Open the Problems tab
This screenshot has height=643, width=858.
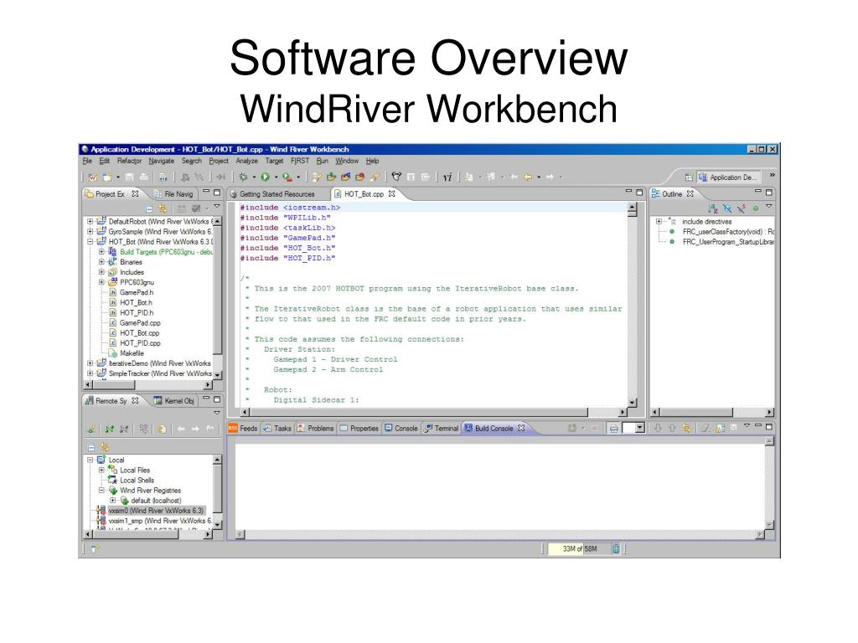pyautogui.click(x=315, y=429)
